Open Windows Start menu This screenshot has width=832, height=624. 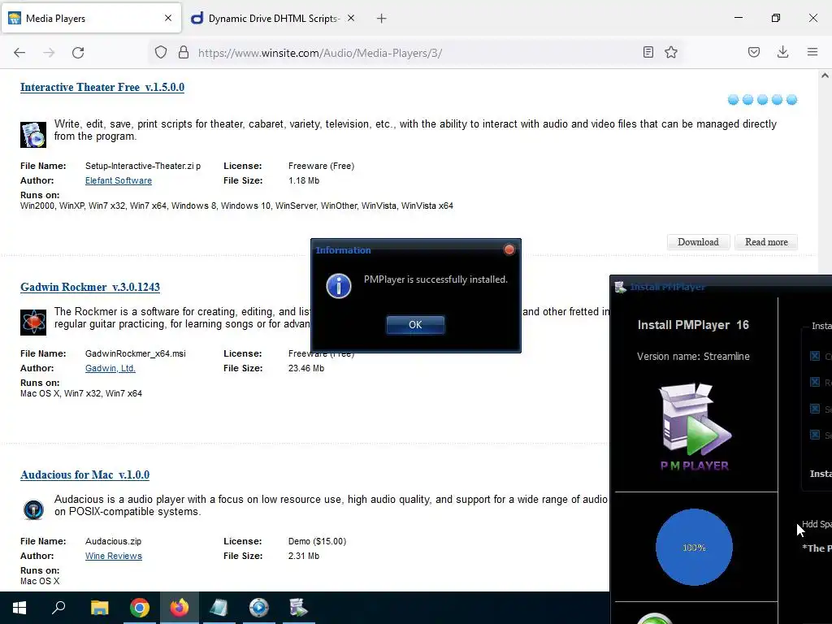click(x=19, y=608)
